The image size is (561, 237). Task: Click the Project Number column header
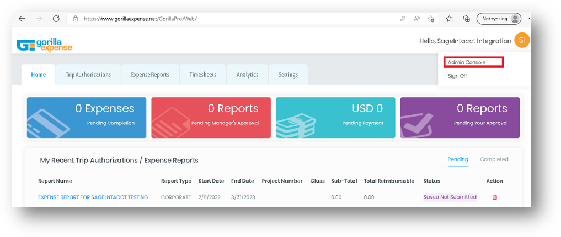tap(282, 181)
